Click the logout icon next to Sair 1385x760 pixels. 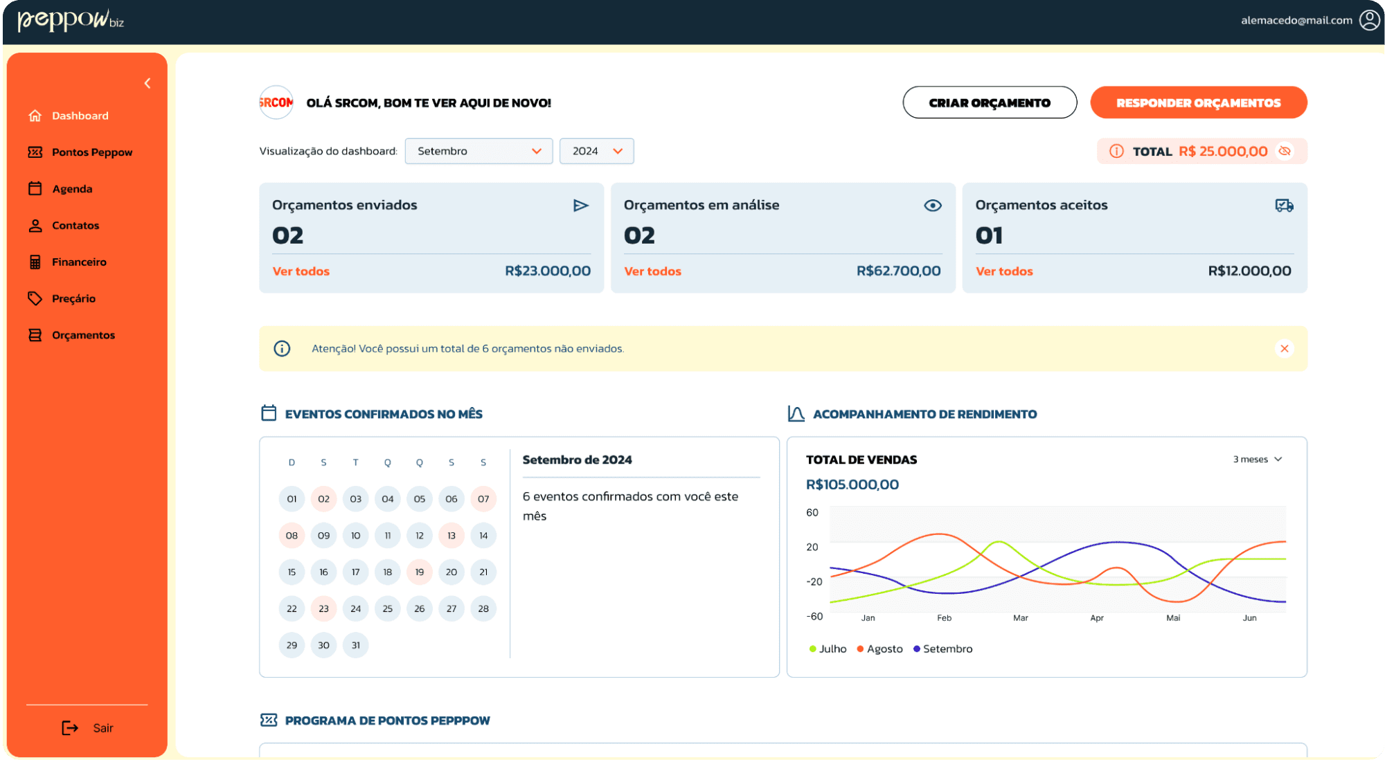[x=70, y=728]
